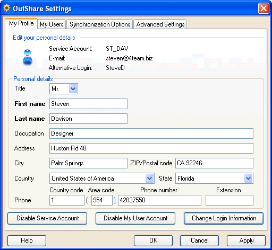Click Disable Service Account button
This screenshot has height=250, width=272.
[47, 218]
